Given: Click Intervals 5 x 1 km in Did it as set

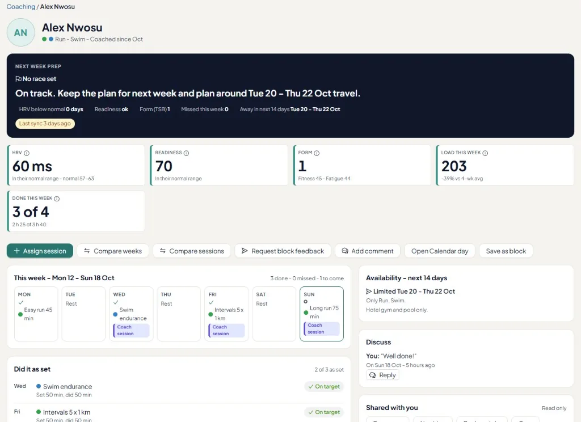Looking at the screenshot, I should (x=67, y=412).
